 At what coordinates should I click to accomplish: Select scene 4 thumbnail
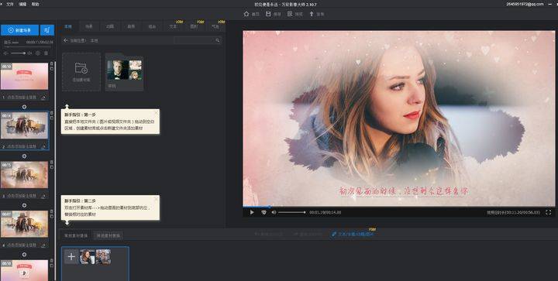pyautogui.click(x=25, y=224)
